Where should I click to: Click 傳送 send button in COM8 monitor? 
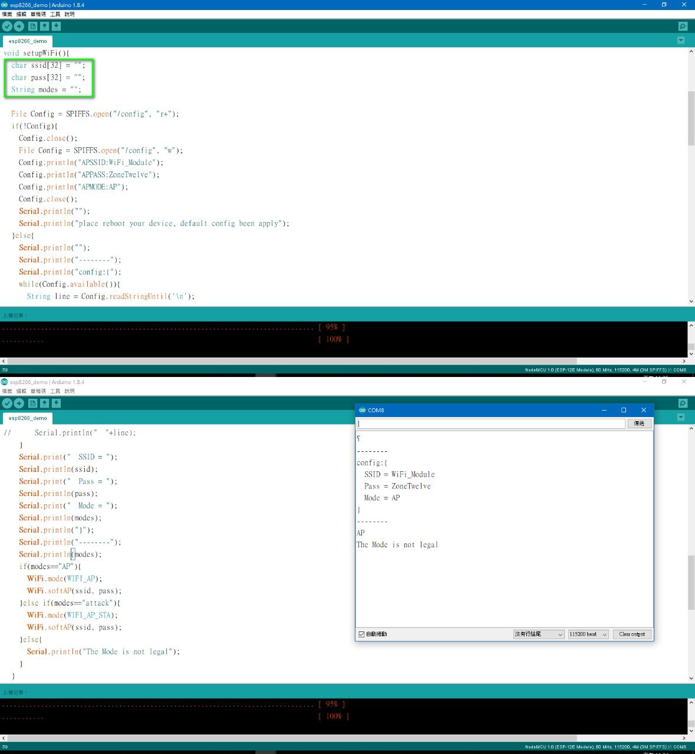tap(639, 424)
